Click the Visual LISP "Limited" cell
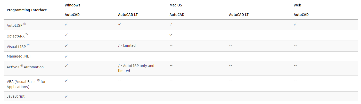Screen dimensions: 361x104 (127, 45)
